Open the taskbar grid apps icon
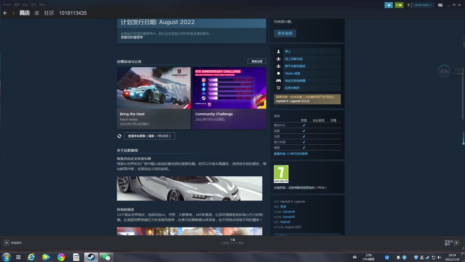Viewport: 465px width, 262px height. coord(19,257)
